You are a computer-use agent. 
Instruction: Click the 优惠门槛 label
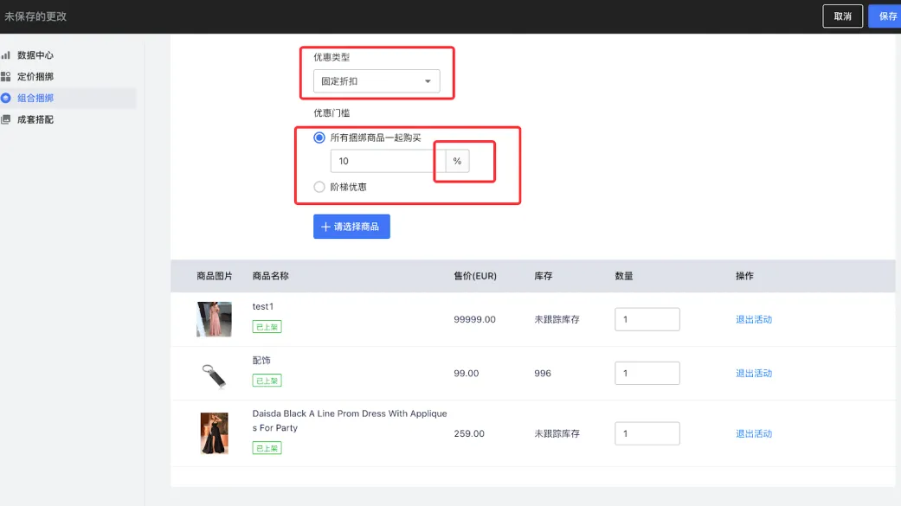tap(331, 113)
